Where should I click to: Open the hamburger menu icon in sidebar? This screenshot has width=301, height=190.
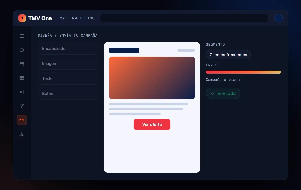tap(22, 36)
